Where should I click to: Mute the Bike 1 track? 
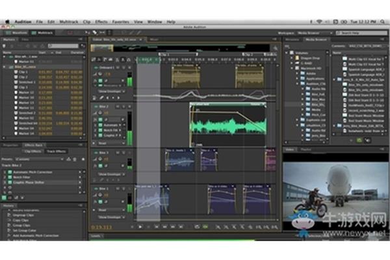[118, 188]
